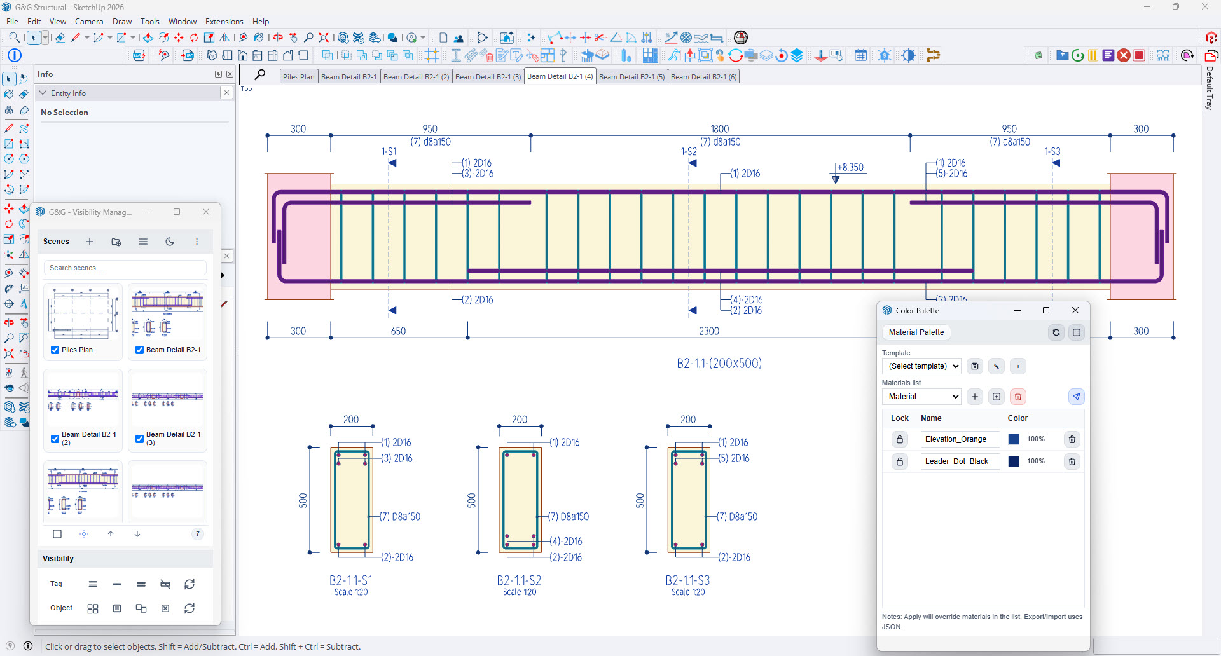
Task: Click the Leader_Dot_Black color swatch
Action: (1014, 461)
